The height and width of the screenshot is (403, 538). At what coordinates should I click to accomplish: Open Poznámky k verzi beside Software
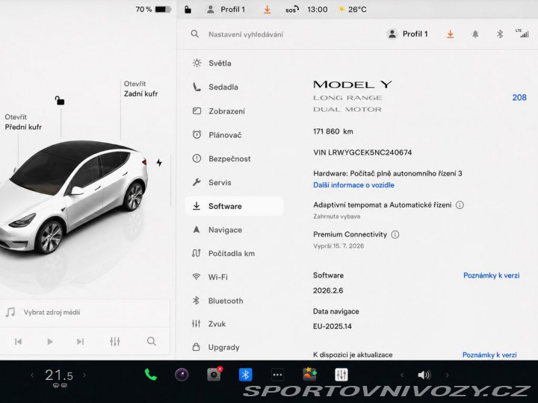492,275
